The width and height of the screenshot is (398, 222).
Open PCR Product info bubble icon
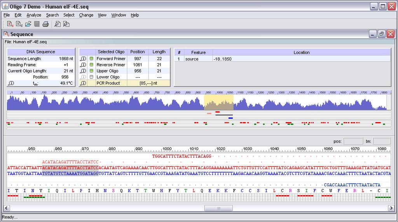click(x=83, y=83)
